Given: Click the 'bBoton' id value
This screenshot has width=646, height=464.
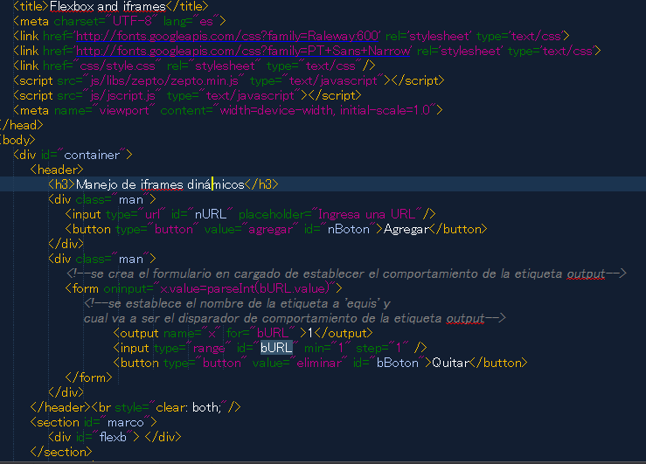Looking at the screenshot, I should pos(398,363).
